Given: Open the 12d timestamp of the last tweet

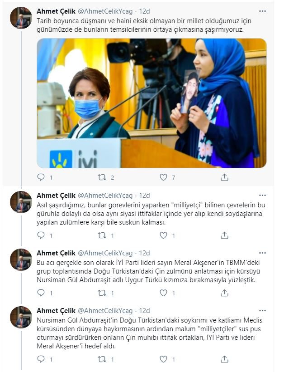Looking at the screenshot, I should (144, 311).
